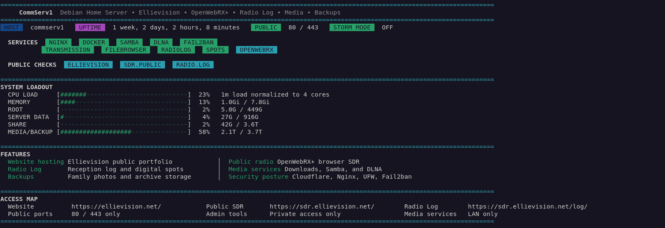Click the STORM MODE label

(x=352, y=27)
